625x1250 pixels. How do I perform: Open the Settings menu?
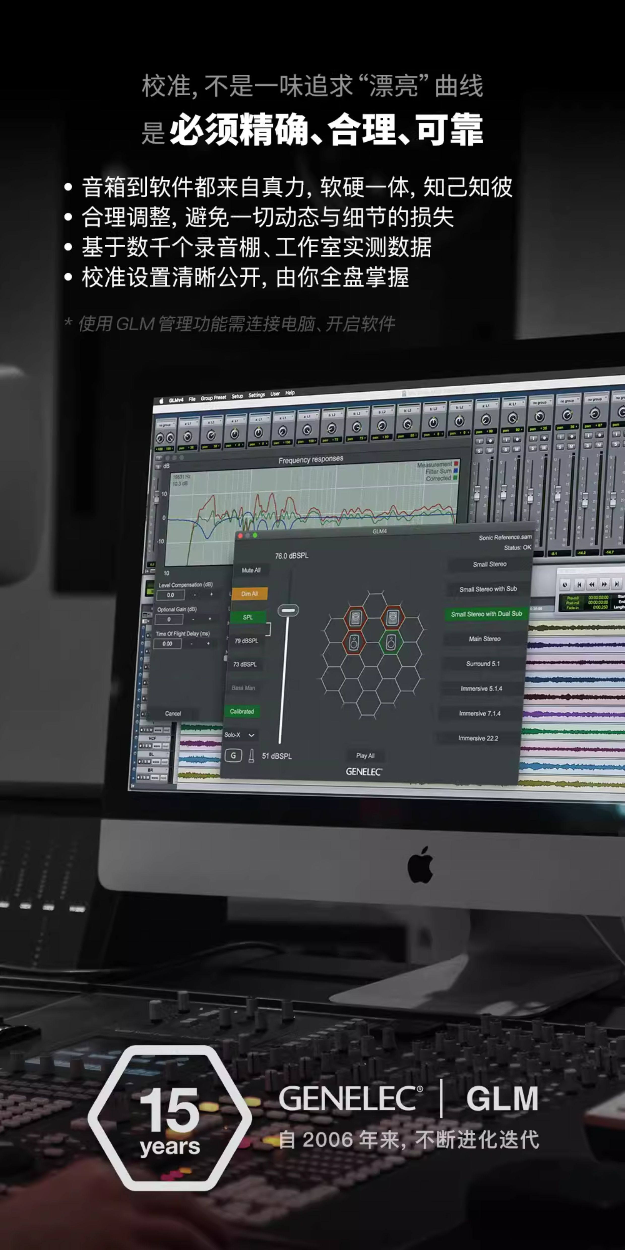[x=257, y=395]
